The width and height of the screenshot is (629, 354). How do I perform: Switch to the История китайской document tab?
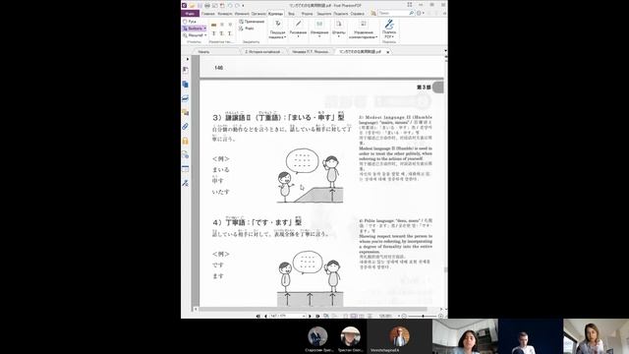pos(262,52)
